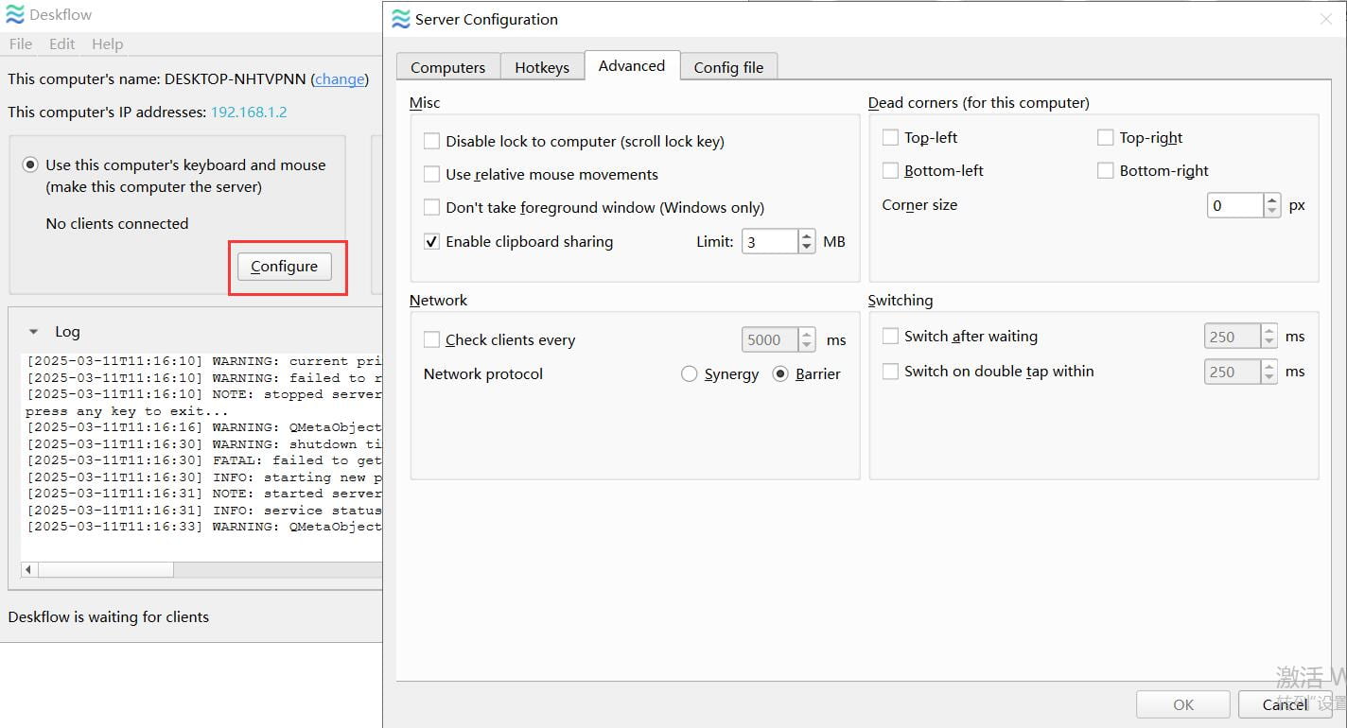Open the Config file tab
The width and height of the screenshot is (1347, 728).
728,67
